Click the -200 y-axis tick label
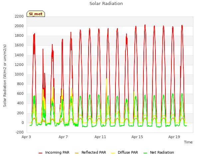The image size is (213, 159). (20, 132)
